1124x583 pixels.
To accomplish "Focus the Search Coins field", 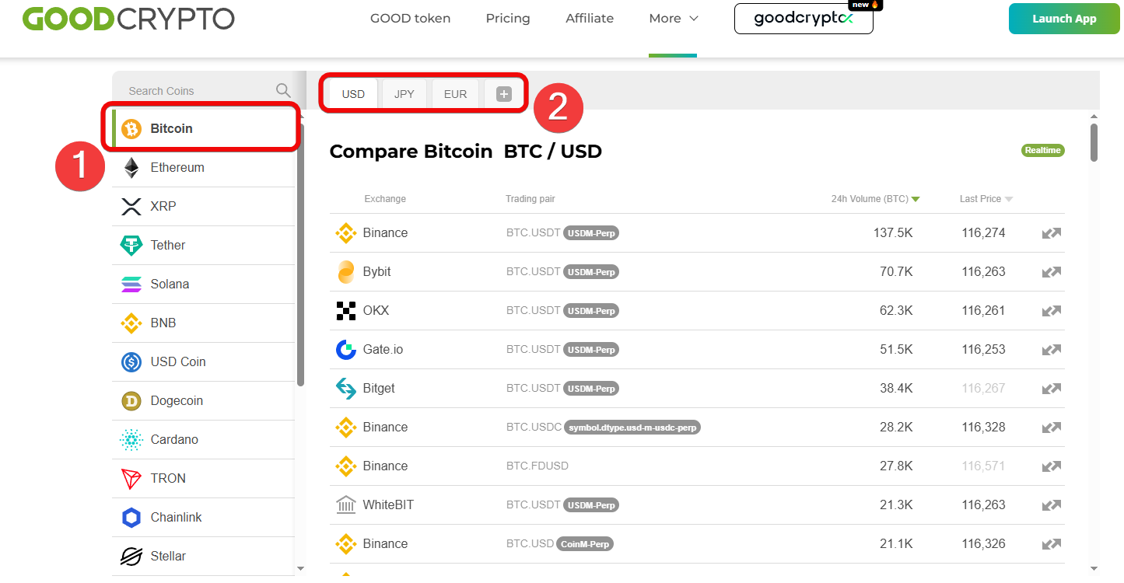I will [x=194, y=91].
